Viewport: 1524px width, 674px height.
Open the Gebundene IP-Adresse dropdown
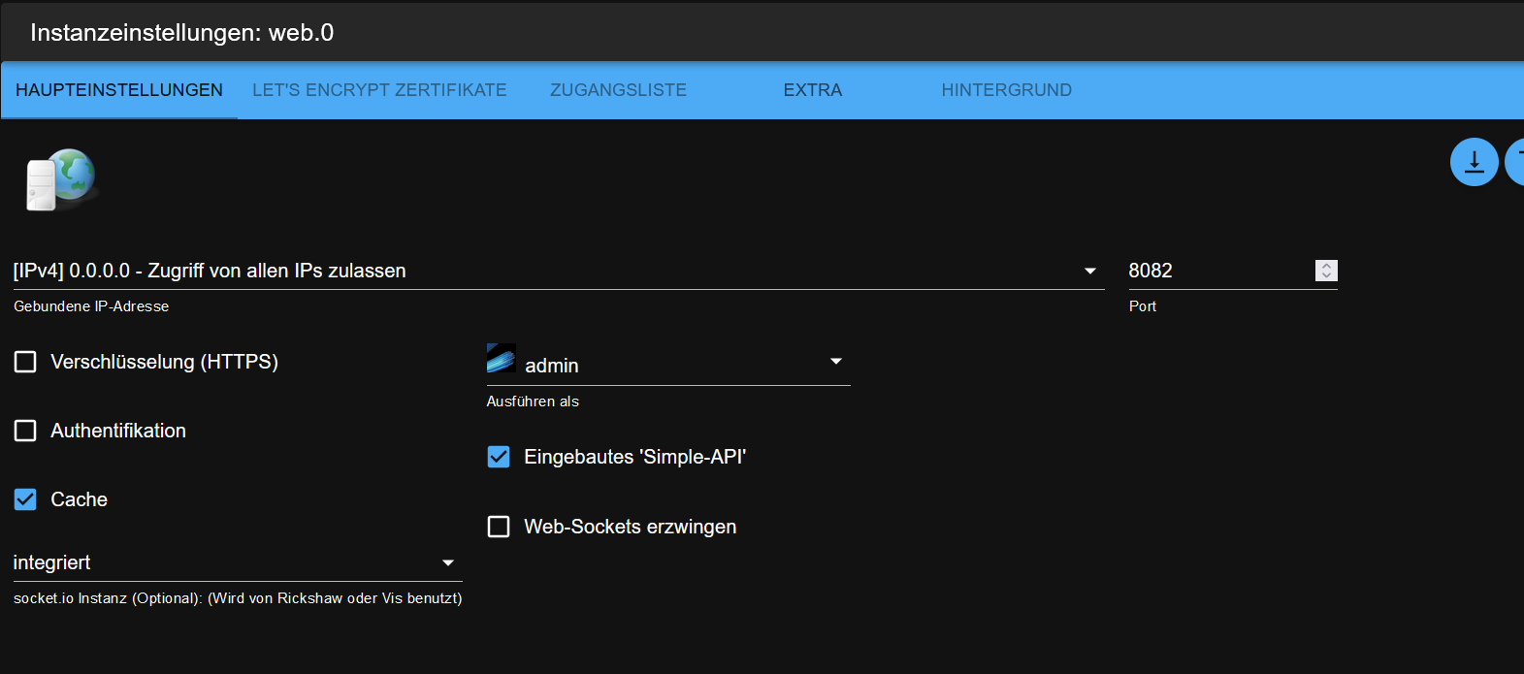(558, 272)
